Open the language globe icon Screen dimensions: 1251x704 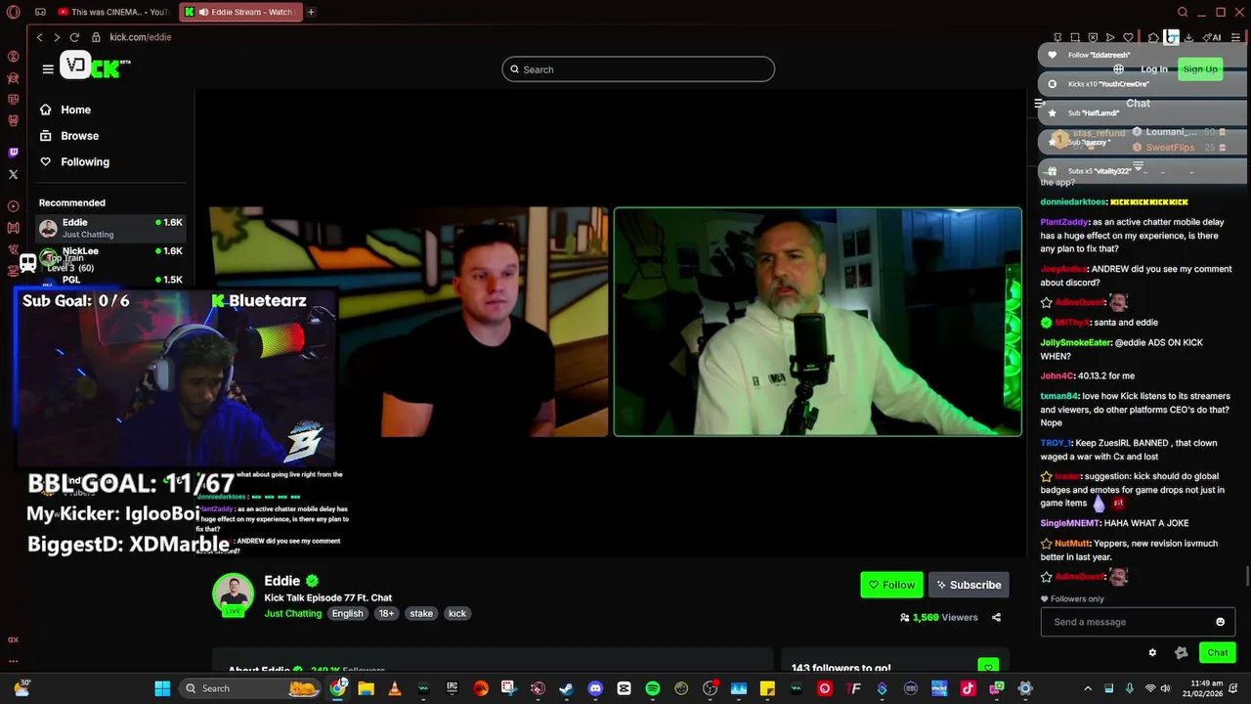[x=1118, y=68]
